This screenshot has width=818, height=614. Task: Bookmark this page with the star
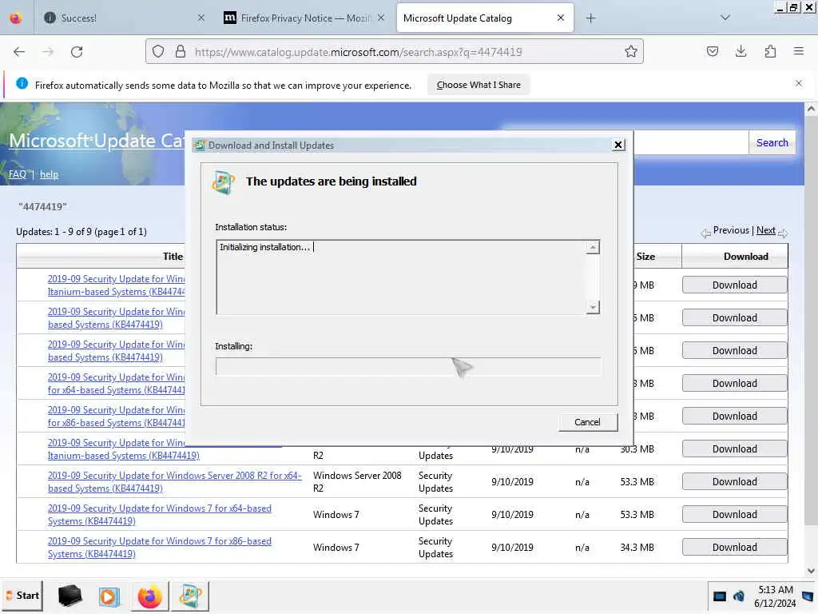click(631, 52)
